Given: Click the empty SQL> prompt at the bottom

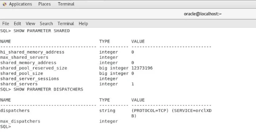Looking at the screenshot, I should (6, 127).
